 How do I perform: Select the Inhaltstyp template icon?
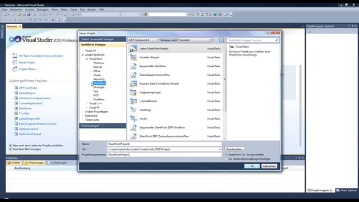pos(134,110)
